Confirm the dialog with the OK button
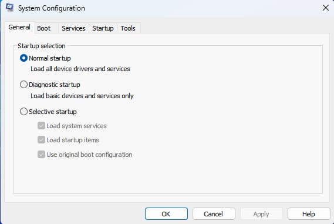 point(166,214)
